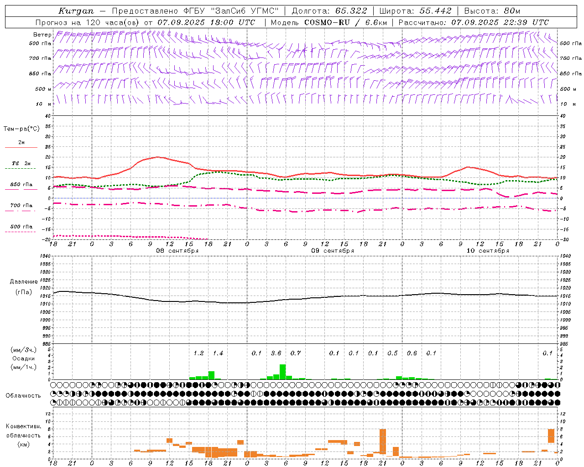Screen dimensions: 584x467
Task: Click the "Давление" pressure label
Action: click(x=23, y=282)
